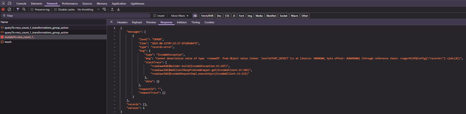Stop recording network log
Image resolution: width=466 pixels, height=114 pixels.
3,9
